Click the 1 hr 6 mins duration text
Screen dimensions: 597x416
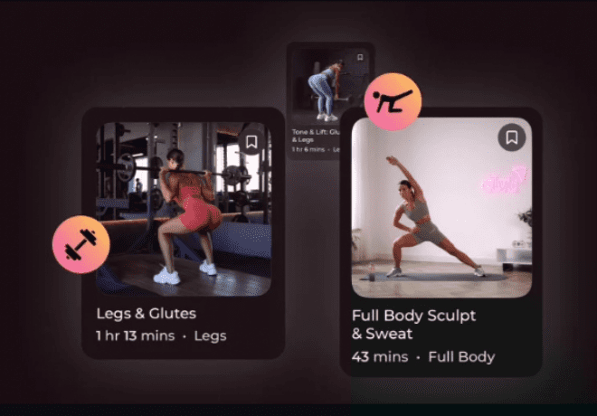click(308, 149)
